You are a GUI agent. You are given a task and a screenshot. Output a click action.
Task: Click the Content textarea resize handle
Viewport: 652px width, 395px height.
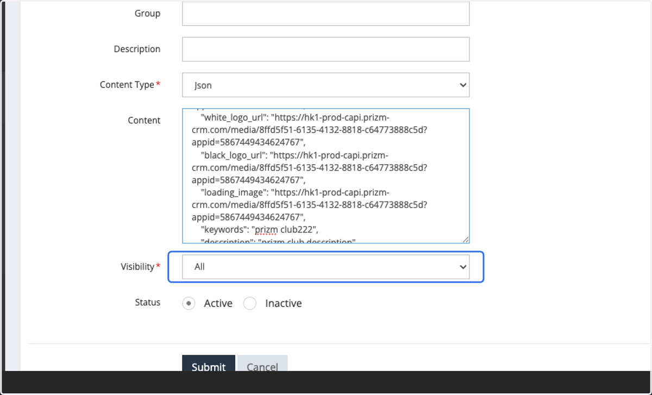pyautogui.click(x=465, y=239)
